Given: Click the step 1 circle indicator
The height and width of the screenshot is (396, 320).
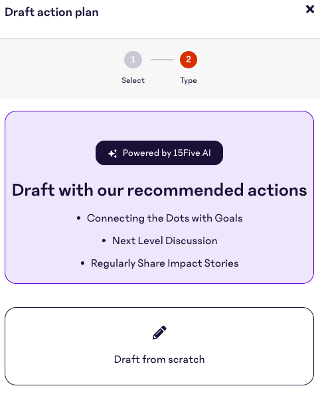Looking at the screenshot, I should (133, 60).
